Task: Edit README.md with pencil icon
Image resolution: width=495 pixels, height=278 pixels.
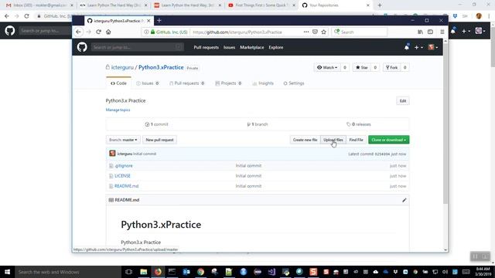Action: (x=404, y=200)
